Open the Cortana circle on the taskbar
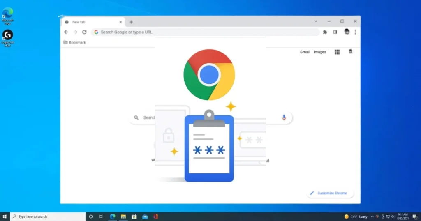This screenshot has height=221, width=421. click(x=91, y=216)
